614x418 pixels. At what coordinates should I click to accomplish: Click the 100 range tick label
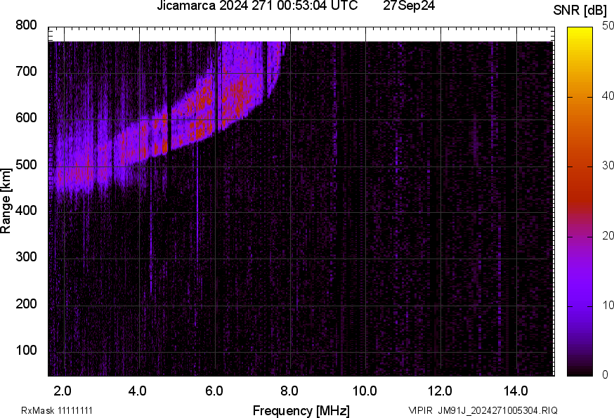[x=27, y=351]
